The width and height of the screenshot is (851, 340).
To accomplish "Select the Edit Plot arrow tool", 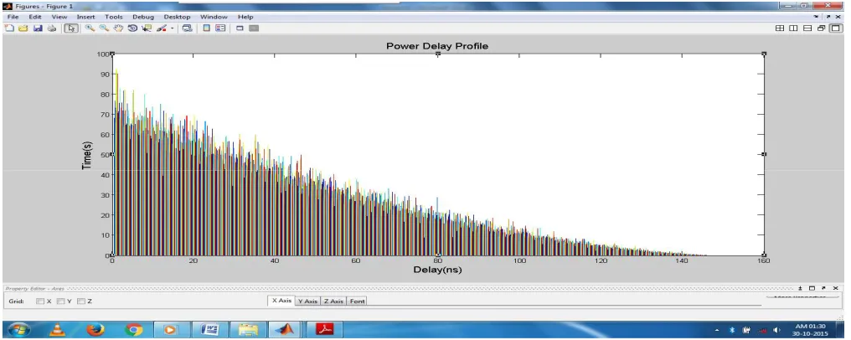I will coord(71,28).
